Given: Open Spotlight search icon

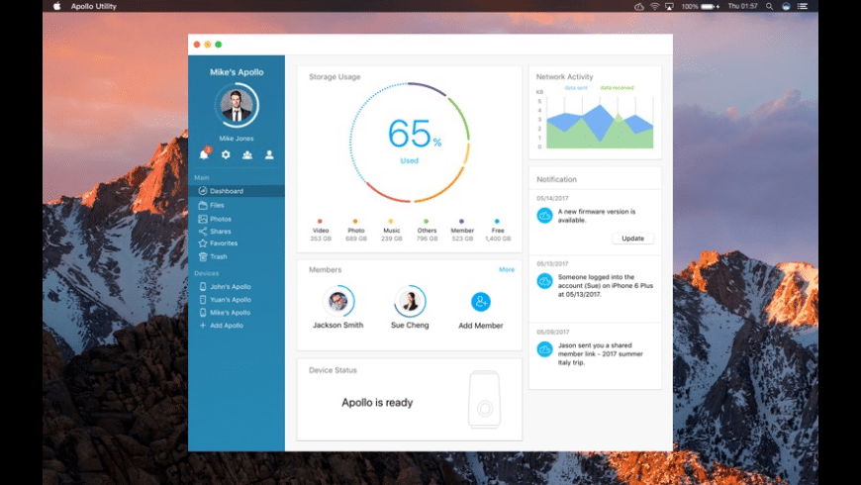Looking at the screenshot, I should [x=769, y=7].
